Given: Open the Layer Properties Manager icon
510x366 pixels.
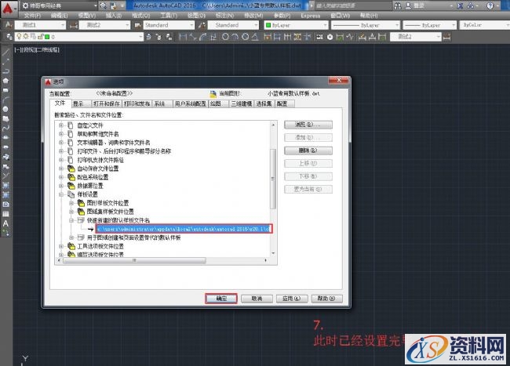Looking at the screenshot, I should click(9, 37).
